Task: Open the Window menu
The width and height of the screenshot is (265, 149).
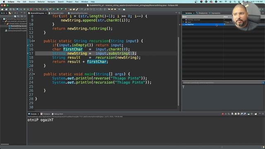Action: tap(84, 2)
